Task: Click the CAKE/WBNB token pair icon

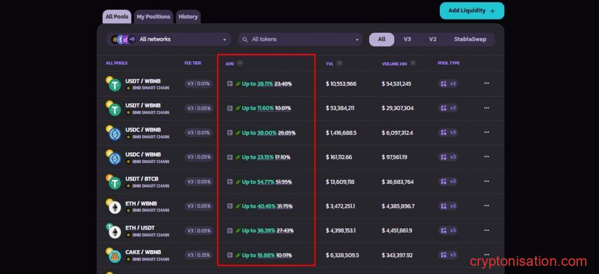Action: (114, 256)
